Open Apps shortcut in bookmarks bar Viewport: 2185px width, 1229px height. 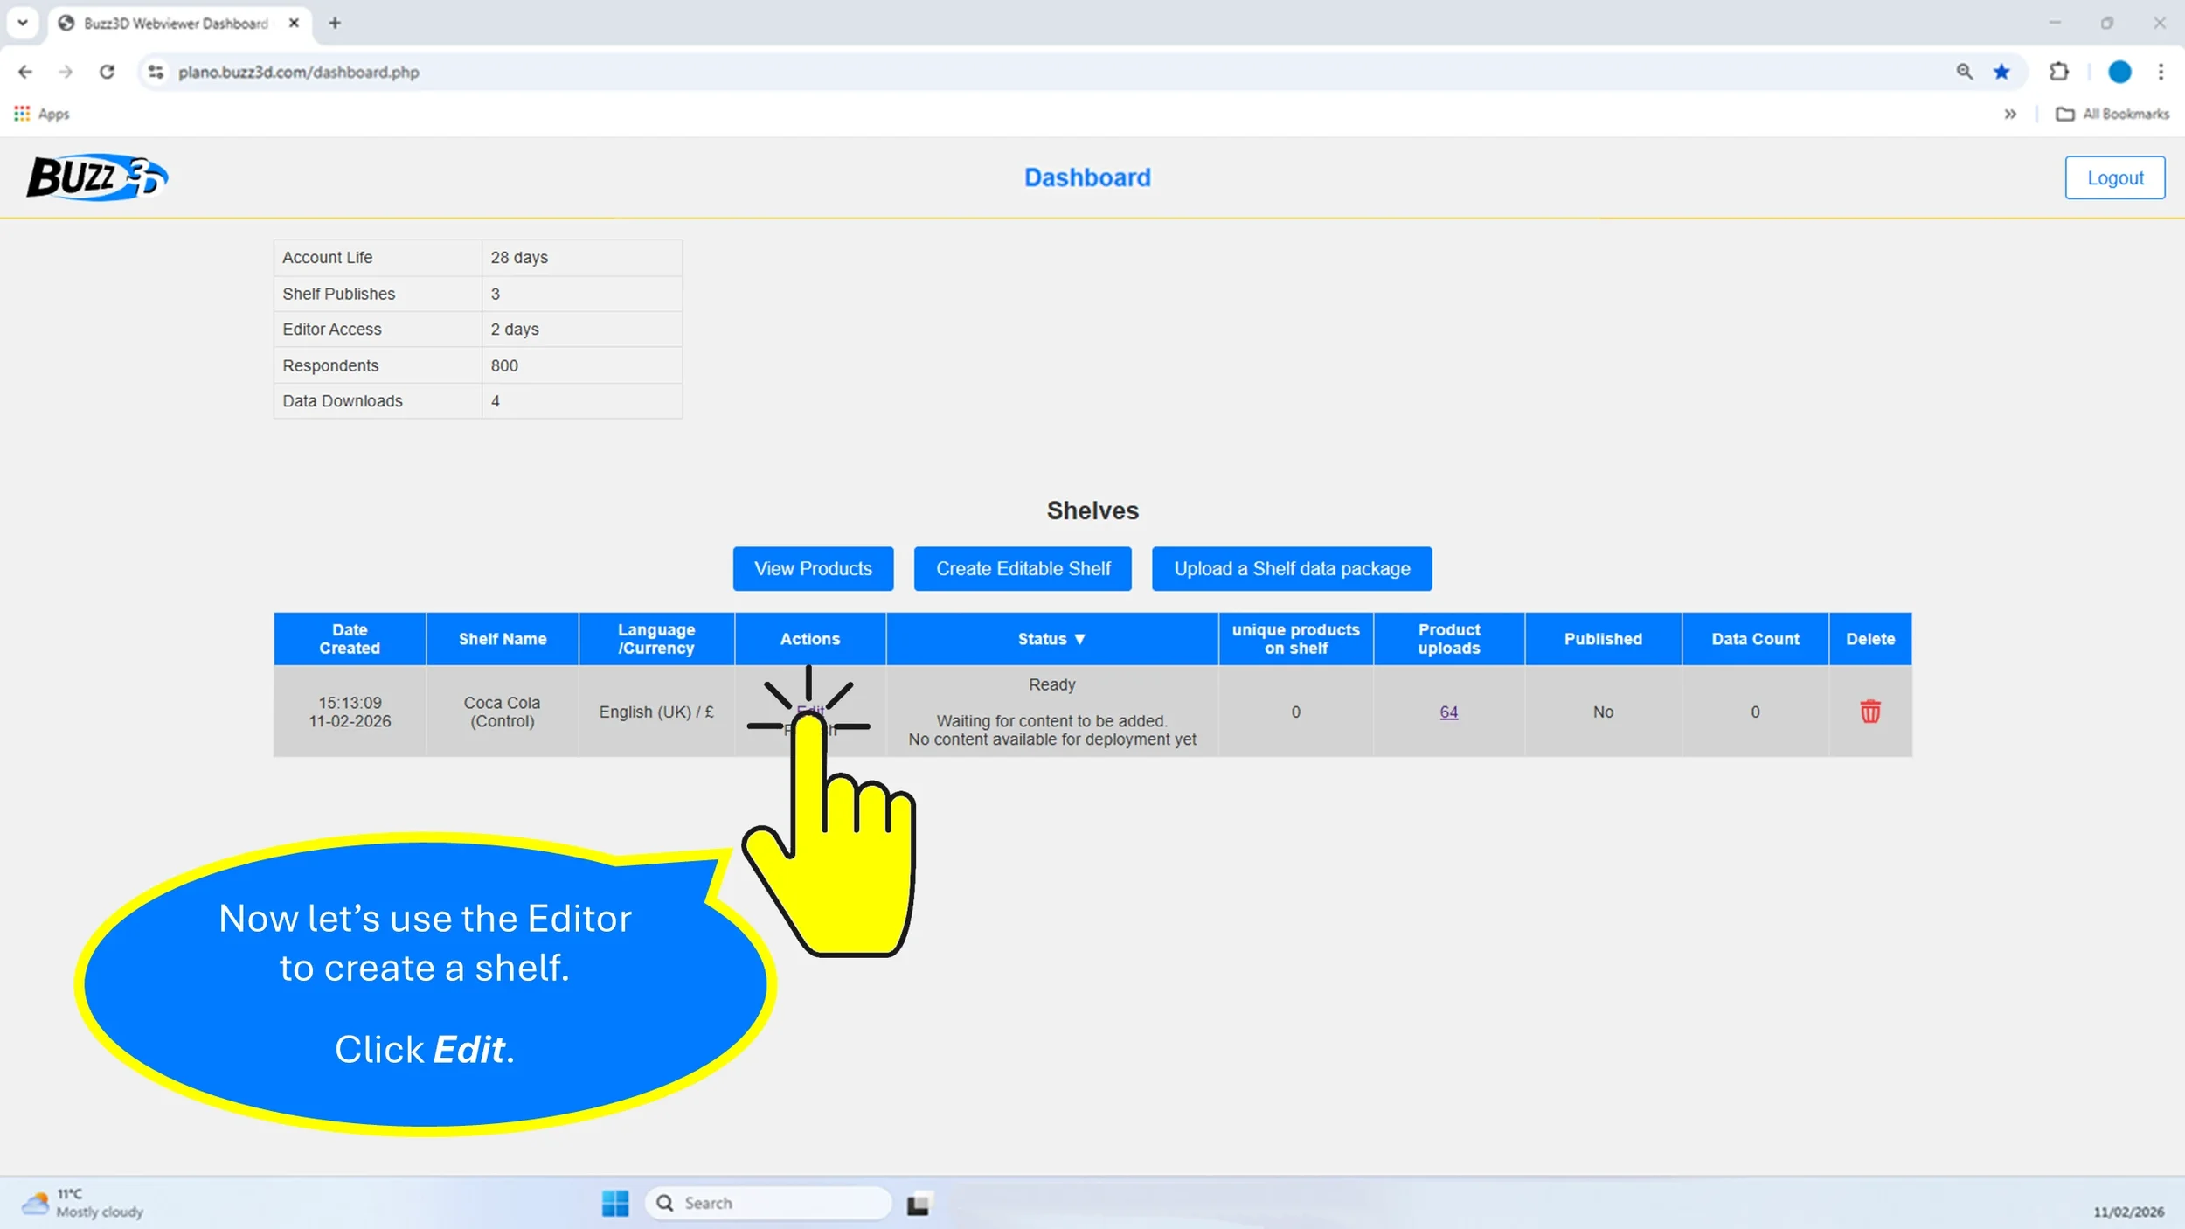(41, 114)
